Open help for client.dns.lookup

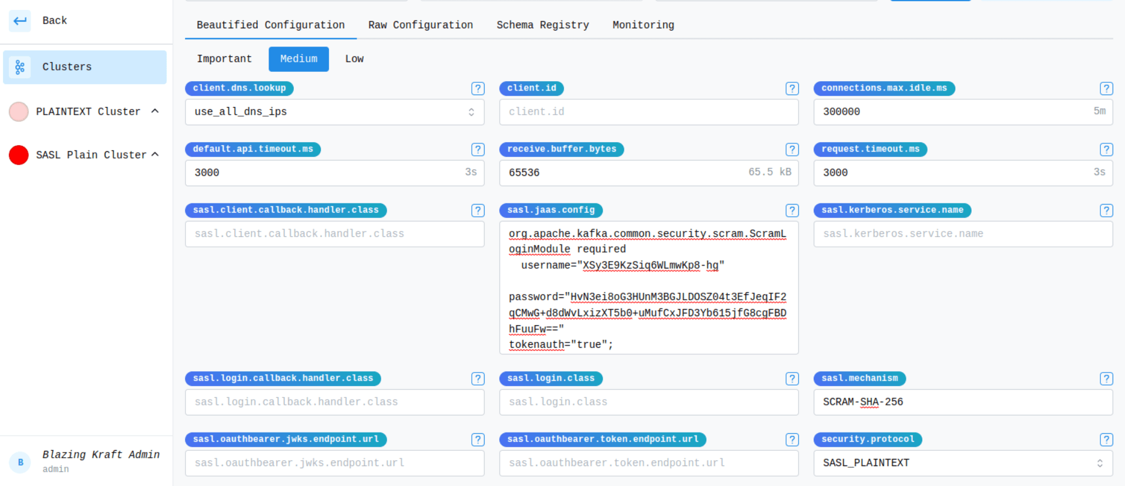point(478,88)
